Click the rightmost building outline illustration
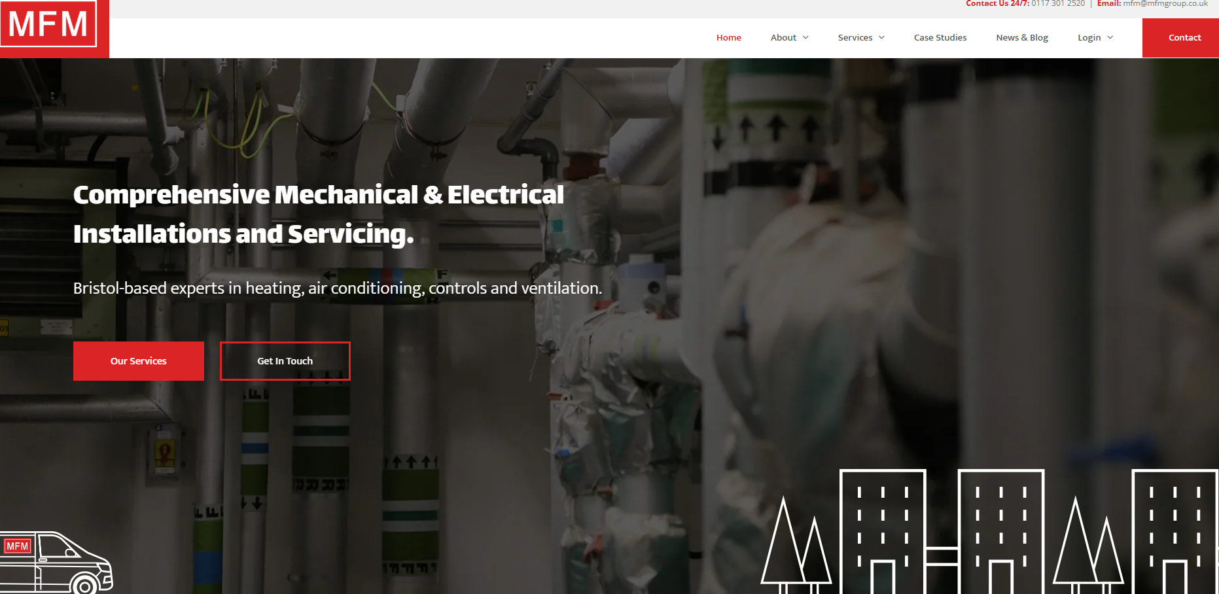Viewport: 1219px width, 594px height. pos(1175,531)
